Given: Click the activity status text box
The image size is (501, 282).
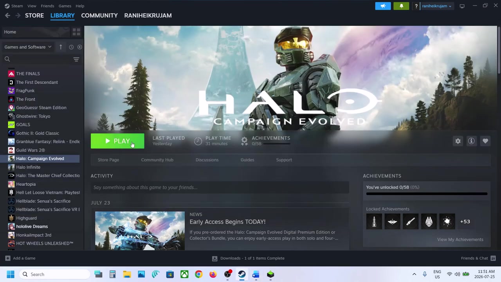Looking at the screenshot, I should [x=220, y=187].
